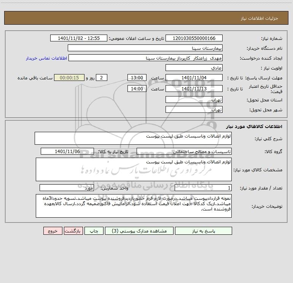Viewport: 293px width, 283px height.
Task: Click delivery city field تهران
Action: pyautogui.click(x=194, y=109)
